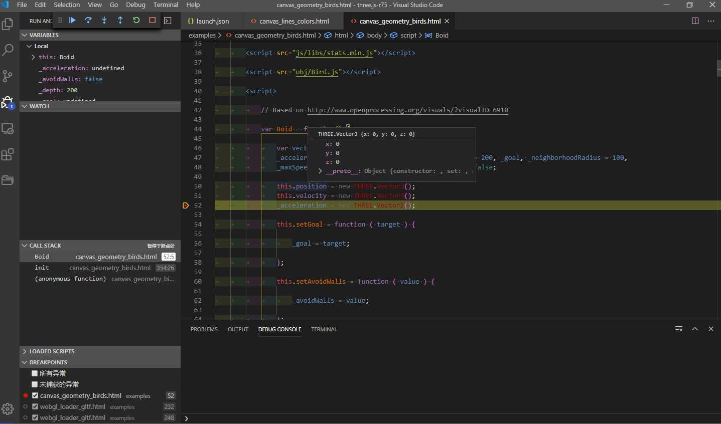
Task: Expand __proto__ in the hover popup
Action: click(x=320, y=171)
